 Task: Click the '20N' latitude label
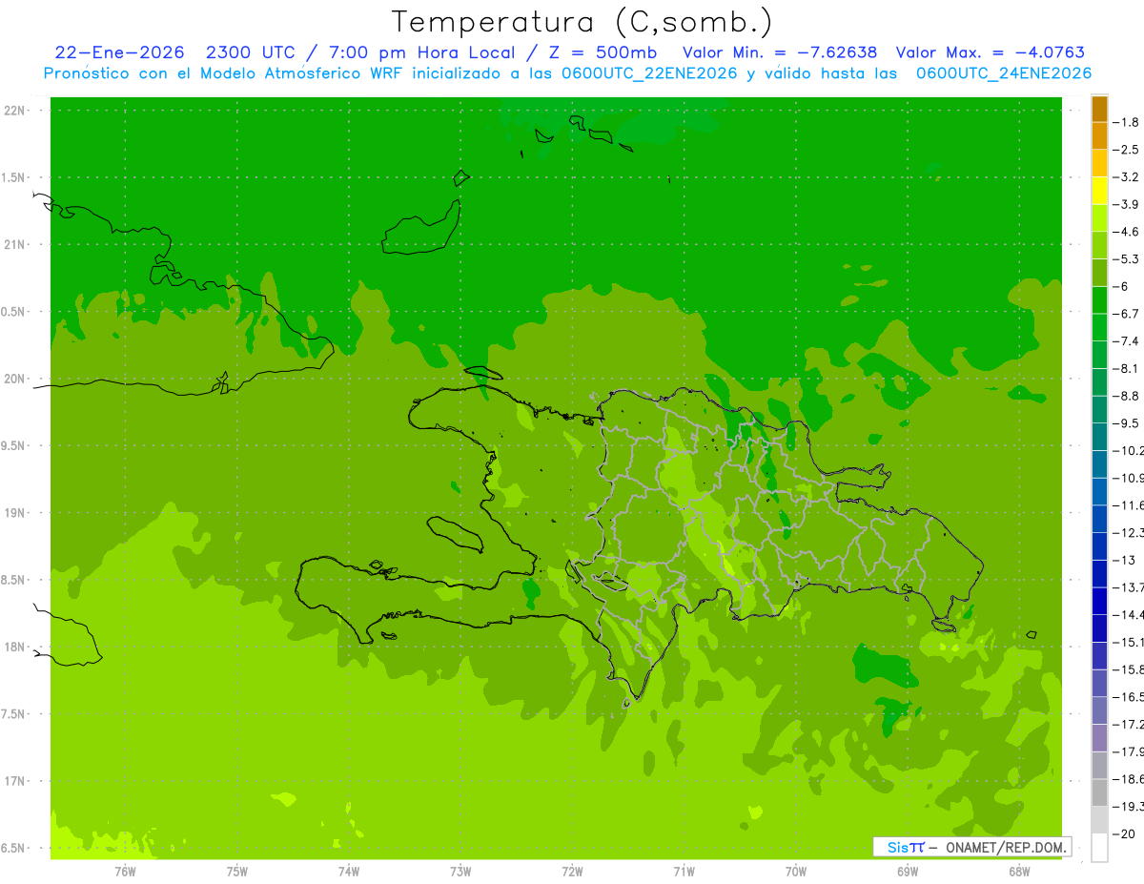[15, 379]
